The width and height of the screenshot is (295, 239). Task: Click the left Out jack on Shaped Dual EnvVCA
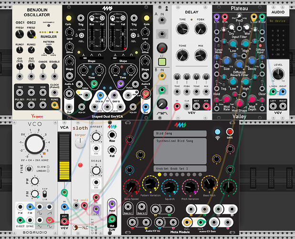click(x=69, y=107)
